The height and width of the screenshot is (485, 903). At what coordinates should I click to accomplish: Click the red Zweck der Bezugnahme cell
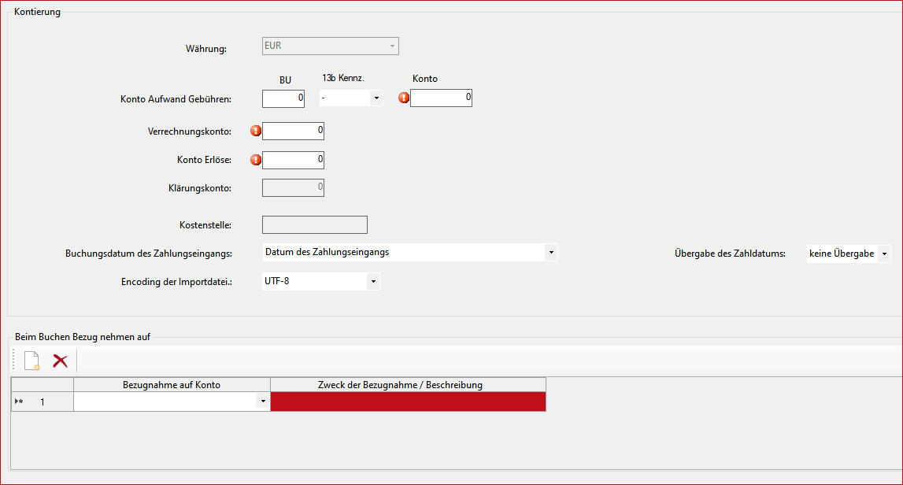[x=408, y=402]
